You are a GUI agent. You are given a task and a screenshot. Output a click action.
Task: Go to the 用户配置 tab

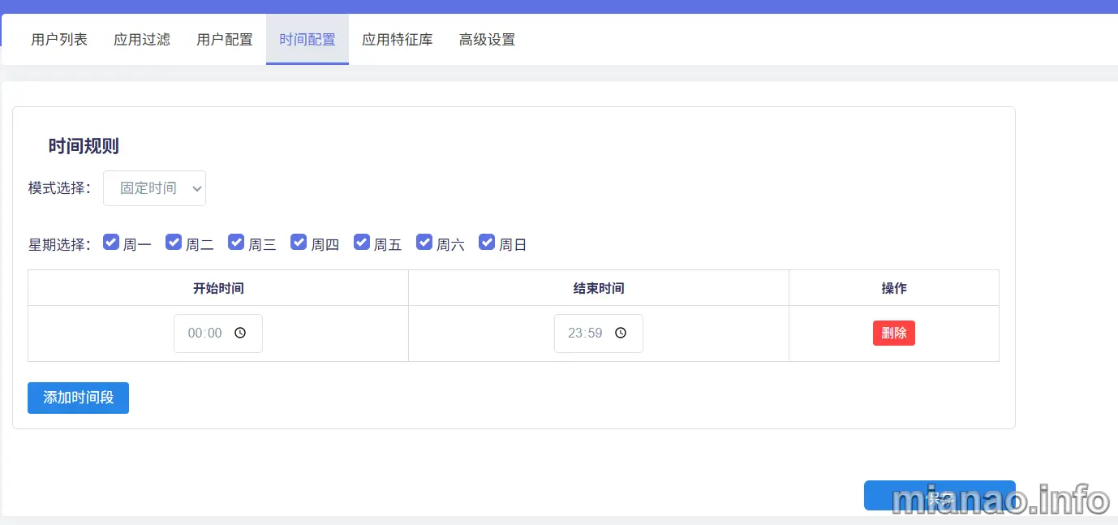point(225,39)
